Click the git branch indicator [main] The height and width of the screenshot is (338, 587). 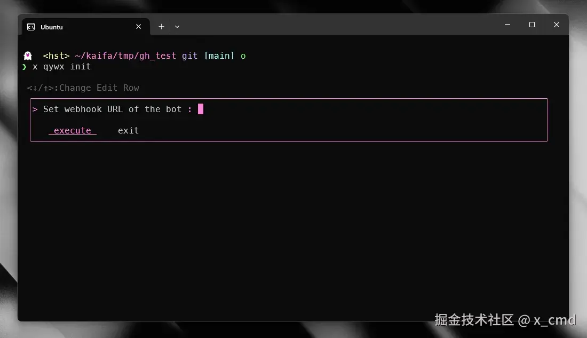[x=219, y=56]
